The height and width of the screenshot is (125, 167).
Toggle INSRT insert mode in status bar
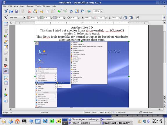[x=95, y=113]
